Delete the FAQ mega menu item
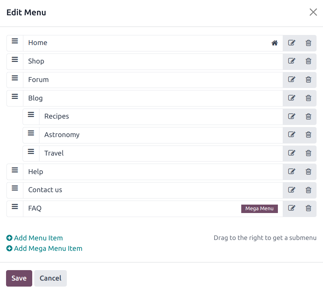The height and width of the screenshot is (289, 323). coord(308,208)
